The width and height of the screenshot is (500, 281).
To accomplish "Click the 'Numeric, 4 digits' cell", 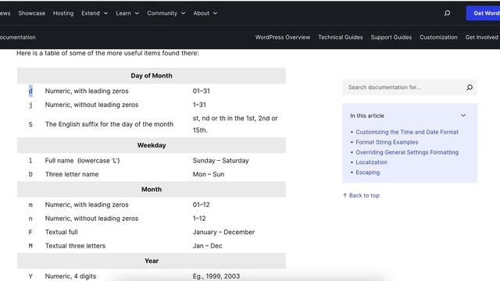I will [x=70, y=276].
